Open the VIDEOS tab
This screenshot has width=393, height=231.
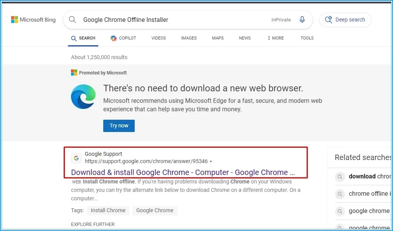pyautogui.click(x=159, y=38)
